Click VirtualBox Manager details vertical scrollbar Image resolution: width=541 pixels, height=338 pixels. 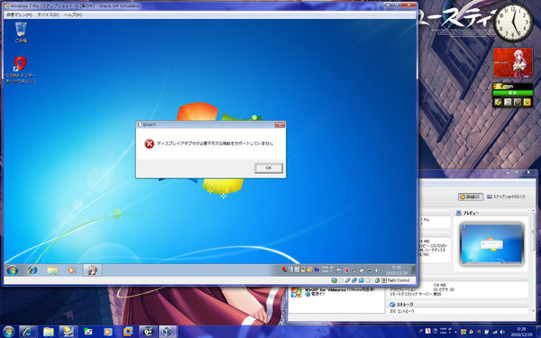(532, 262)
